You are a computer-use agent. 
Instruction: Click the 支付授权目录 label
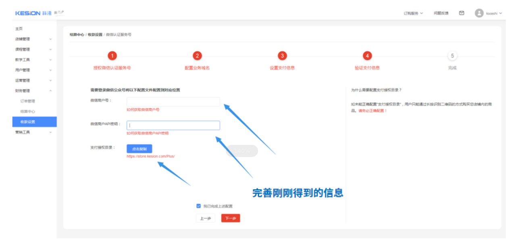coord(102,148)
